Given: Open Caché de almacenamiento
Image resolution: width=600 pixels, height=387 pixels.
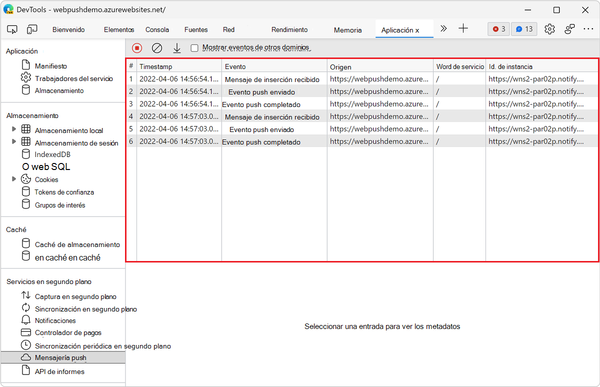Looking at the screenshot, I should coord(77,244).
